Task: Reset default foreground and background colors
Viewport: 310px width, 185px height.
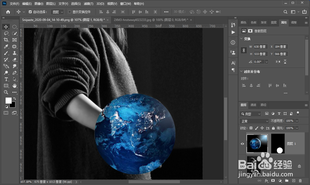Action: click(x=6, y=107)
